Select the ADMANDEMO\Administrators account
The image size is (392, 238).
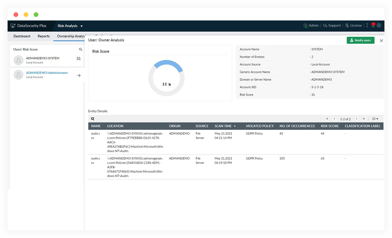click(47, 73)
